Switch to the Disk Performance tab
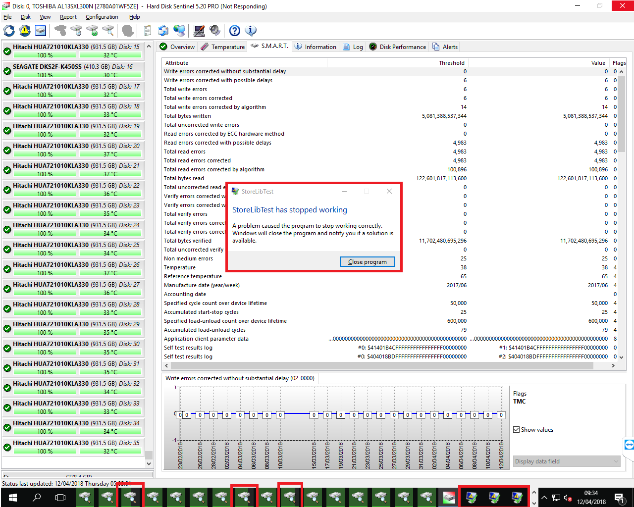Image resolution: width=634 pixels, height=507 pixels. (398, 47)
